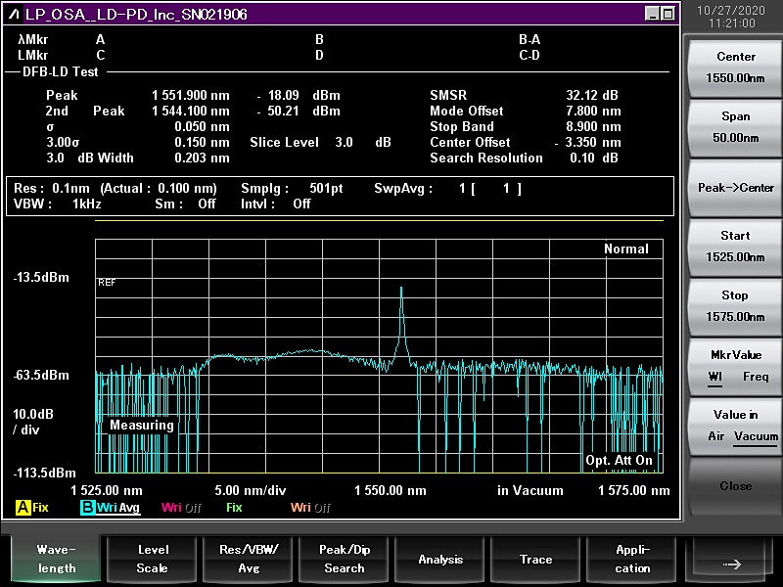Image resolution: width=783 pixels, height=587 pixels.
Task: Open the Application menu
Action: pyautogui.click(x=632, y=560)
